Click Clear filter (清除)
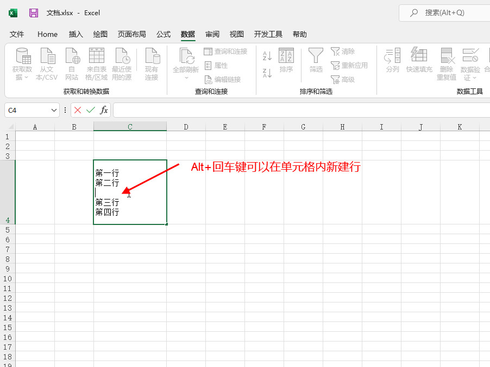This screenshot has width=490, height=367. 343,51
